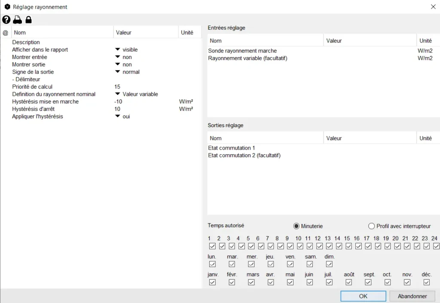
Task: Click the OK button
Action: coord(363,296)
